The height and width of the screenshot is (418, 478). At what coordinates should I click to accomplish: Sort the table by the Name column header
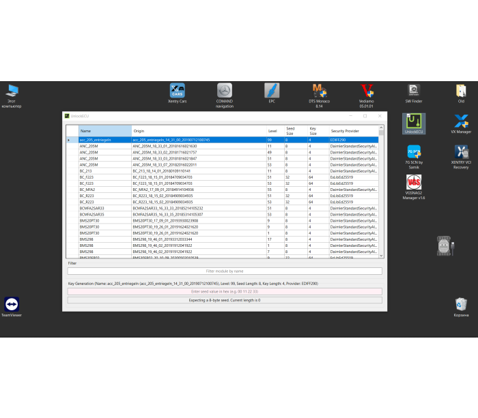104,130
